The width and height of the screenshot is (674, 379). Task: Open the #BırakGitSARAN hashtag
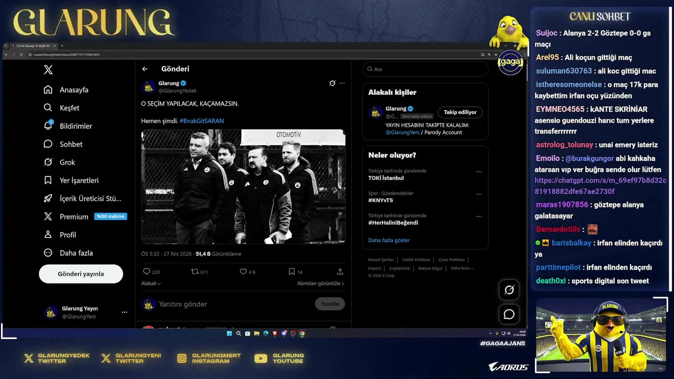[x=202, y=121]
